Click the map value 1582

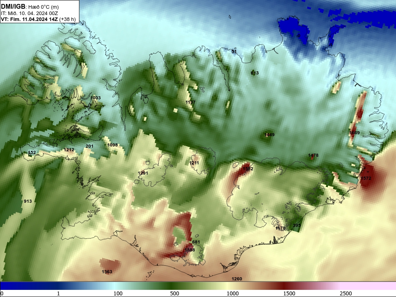coord(248,168)
